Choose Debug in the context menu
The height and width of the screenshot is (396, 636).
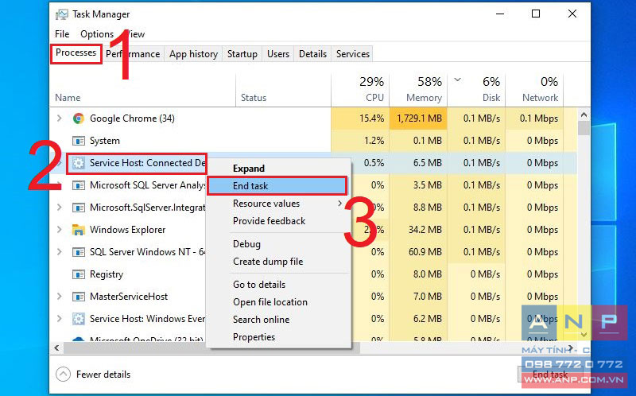coord(278,244)
